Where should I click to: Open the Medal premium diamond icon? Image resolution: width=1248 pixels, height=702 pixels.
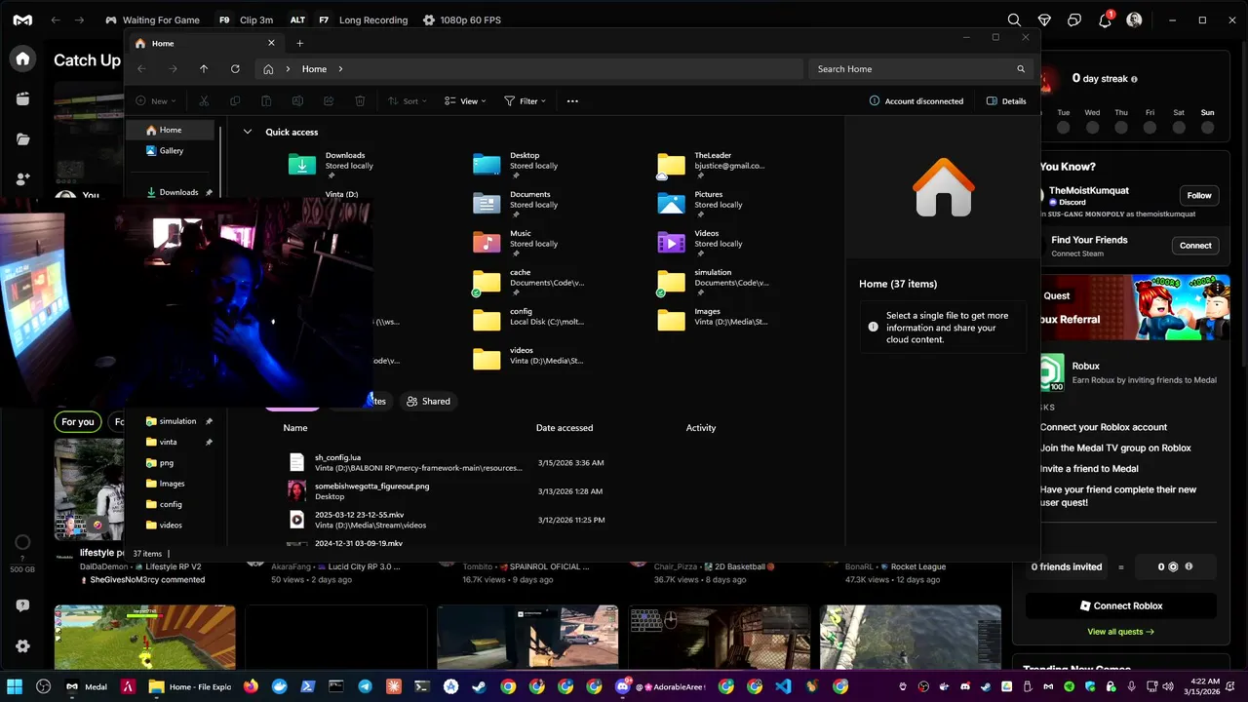click(x=1044, y=19)
